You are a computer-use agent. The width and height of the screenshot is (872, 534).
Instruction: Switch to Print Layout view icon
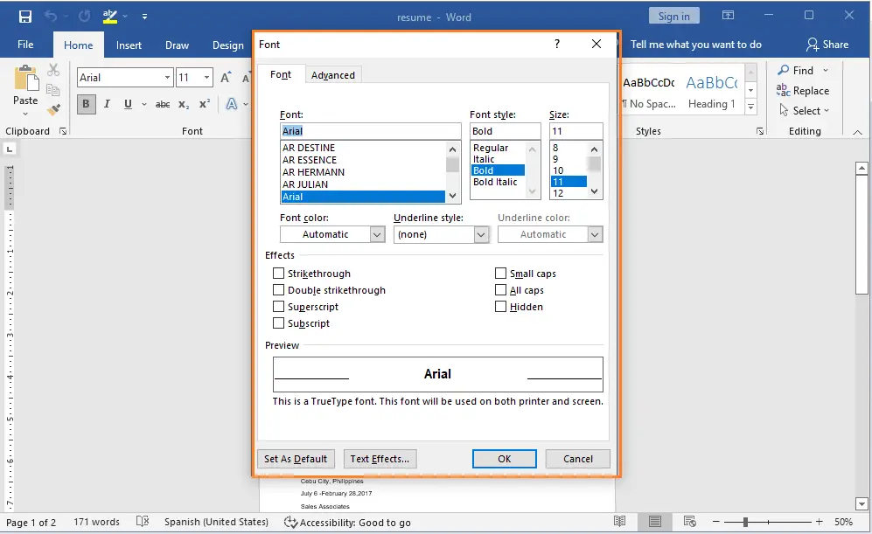(x=655, y=522)
